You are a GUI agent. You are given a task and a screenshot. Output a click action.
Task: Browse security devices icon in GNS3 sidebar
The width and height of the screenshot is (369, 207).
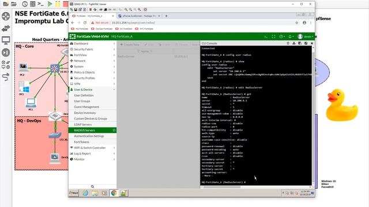click(6, 52)
